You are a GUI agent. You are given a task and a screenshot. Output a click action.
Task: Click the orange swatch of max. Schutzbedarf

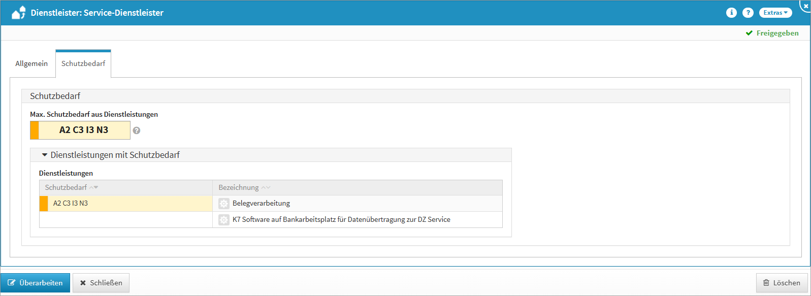click(35, 130)
